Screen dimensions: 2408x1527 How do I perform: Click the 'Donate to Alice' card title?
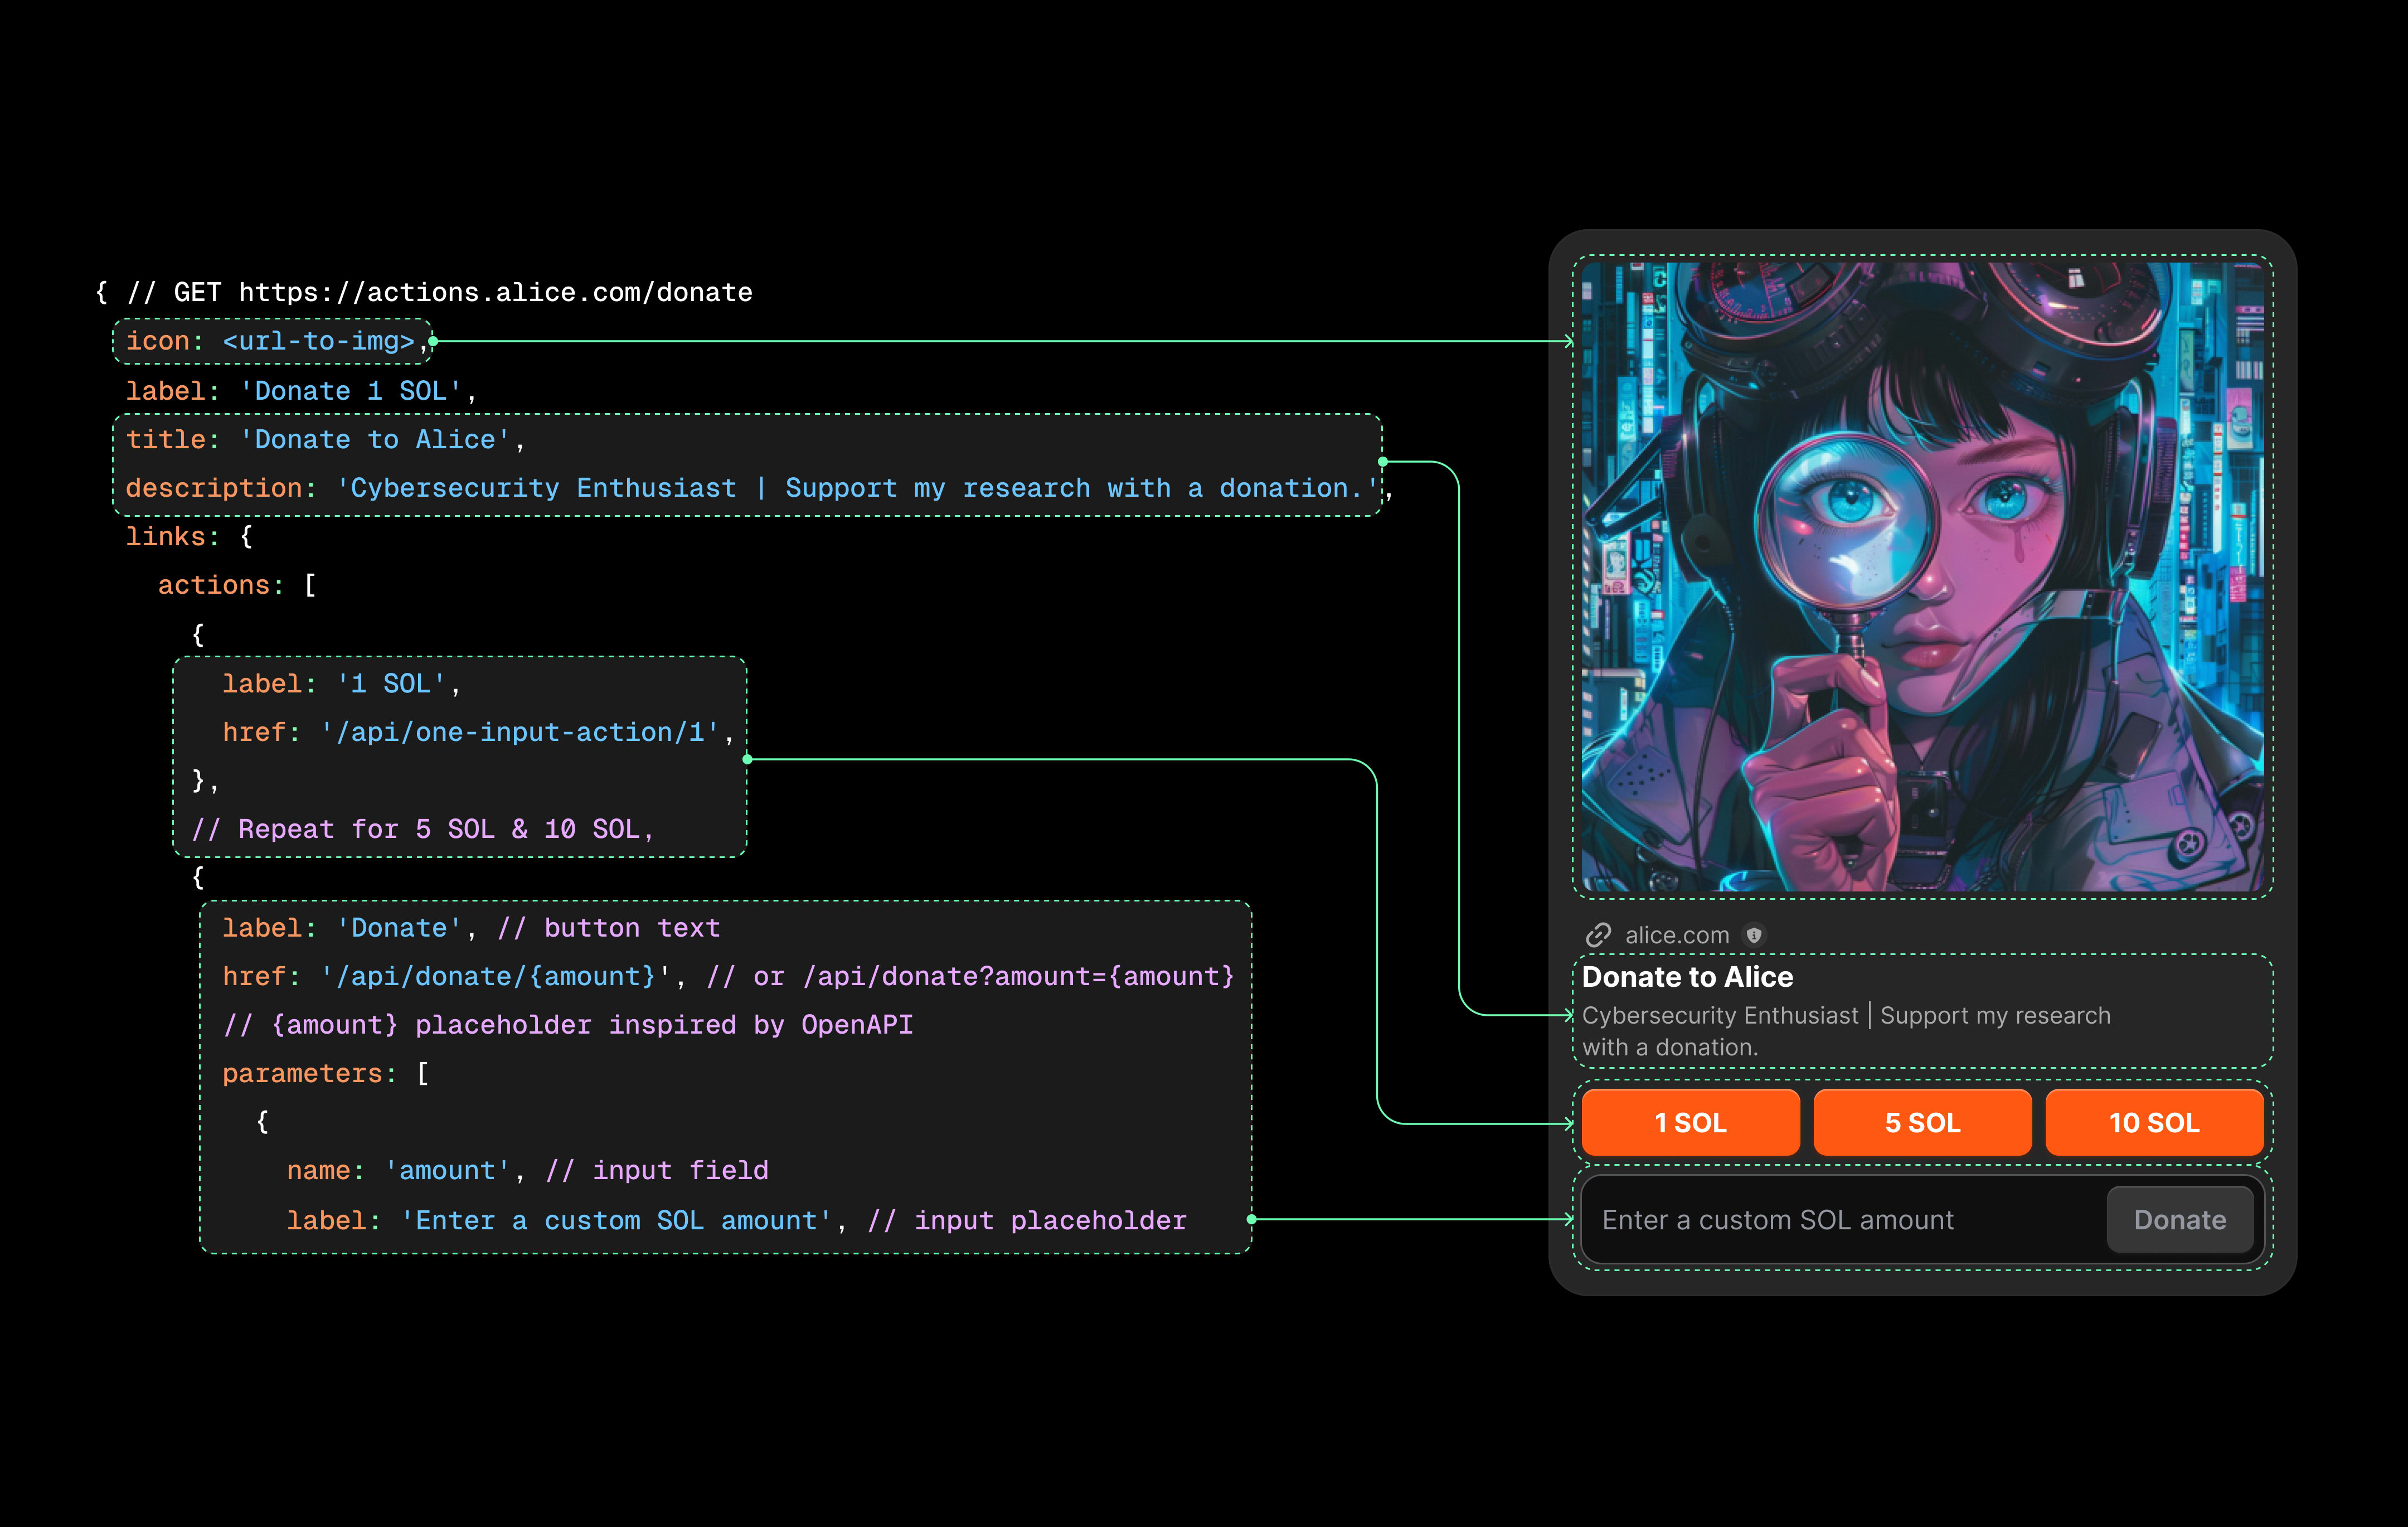coord(1687,977)
